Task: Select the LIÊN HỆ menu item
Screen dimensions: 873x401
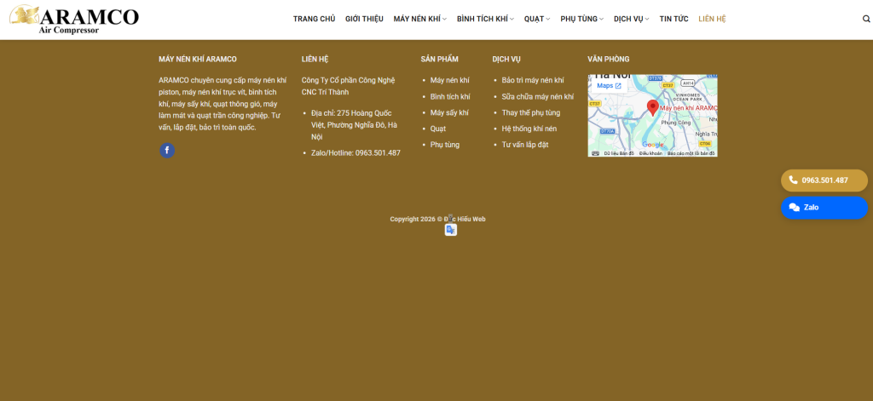Action: pyautogui.click(x=712, y=19)
